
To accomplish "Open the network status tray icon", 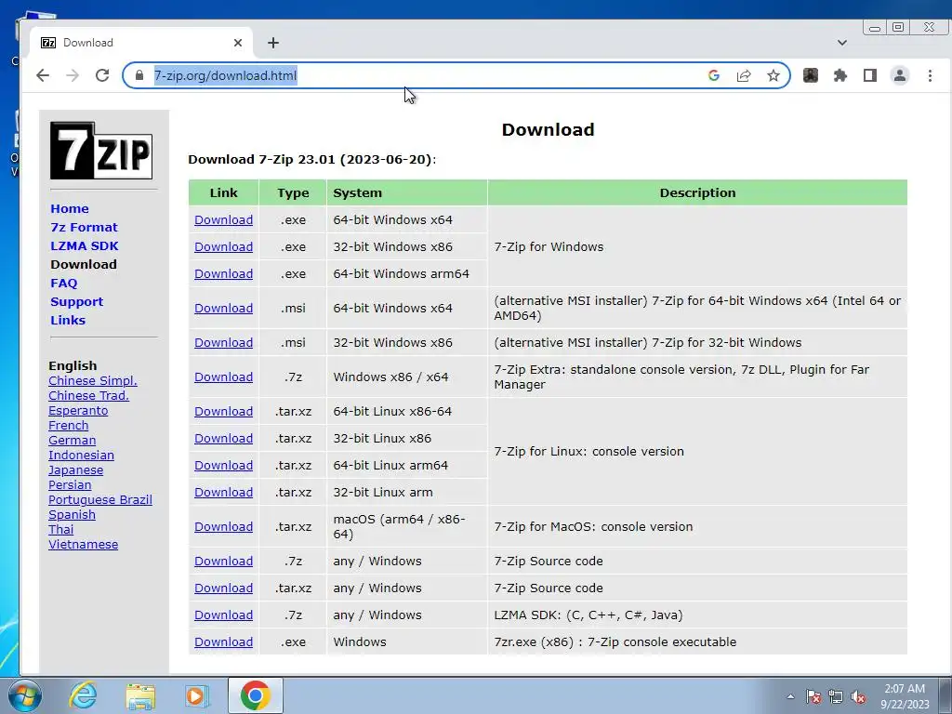I will (x=836, y=696).
